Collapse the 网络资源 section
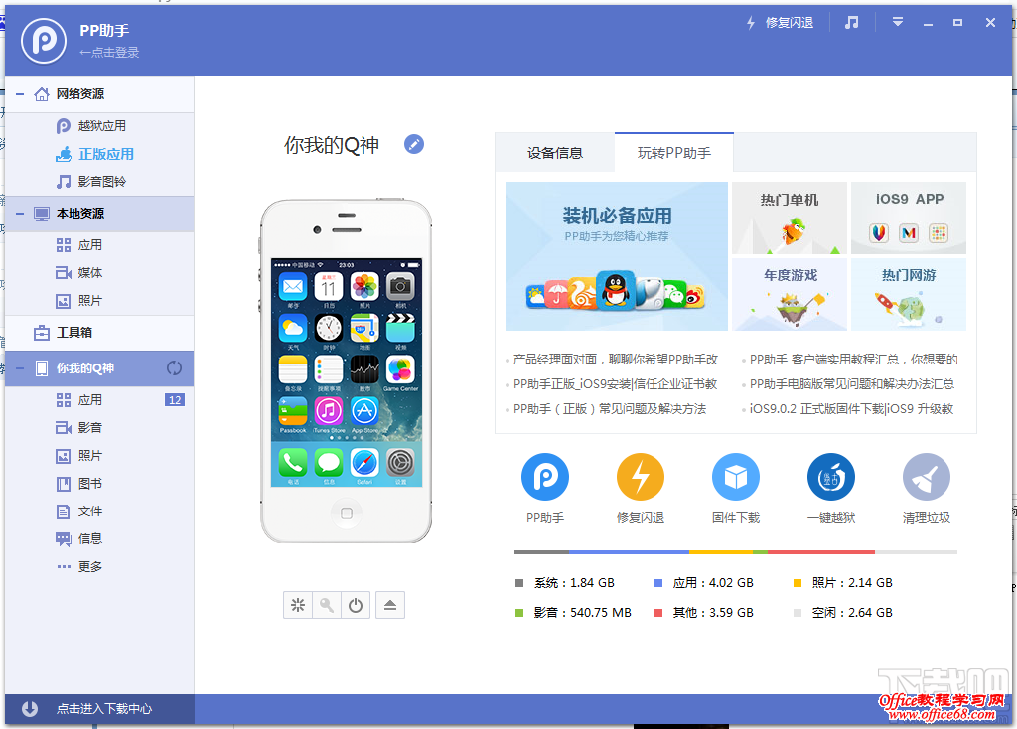 (20, 94)
